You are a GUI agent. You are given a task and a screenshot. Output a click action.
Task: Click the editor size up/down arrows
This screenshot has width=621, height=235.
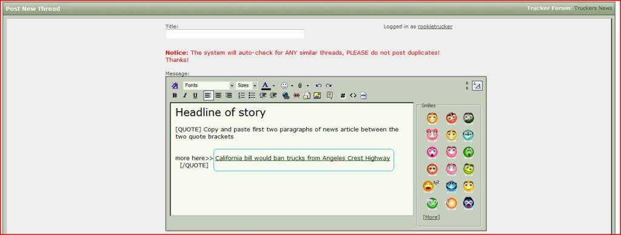point(467,86)
